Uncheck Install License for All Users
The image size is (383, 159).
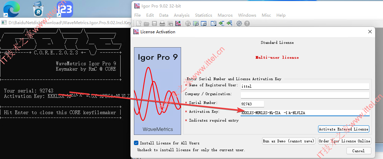coord(136,143)
